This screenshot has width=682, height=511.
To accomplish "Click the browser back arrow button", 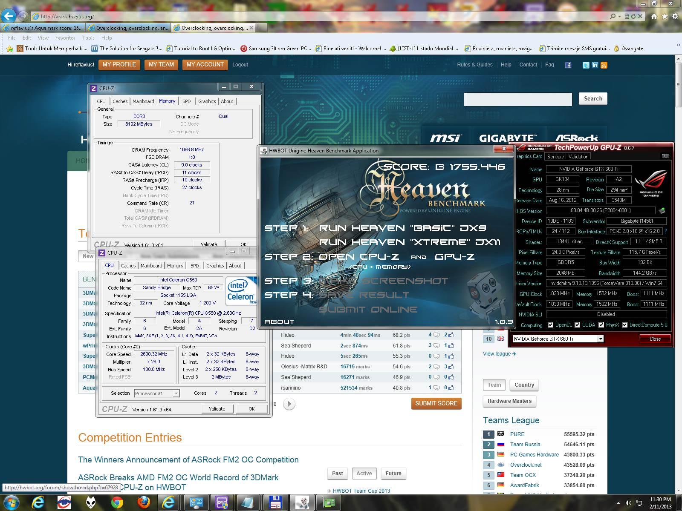I will (9, 16).
